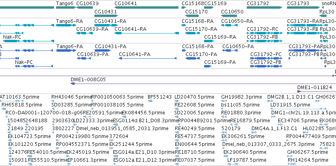Open EST LD31915.5prime
This screenshot has height=166, width=336.
click(290, 105)
